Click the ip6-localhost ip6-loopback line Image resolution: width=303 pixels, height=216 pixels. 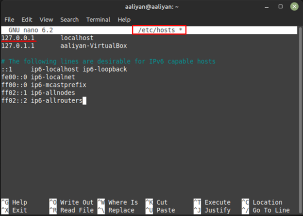click(64, 69)
